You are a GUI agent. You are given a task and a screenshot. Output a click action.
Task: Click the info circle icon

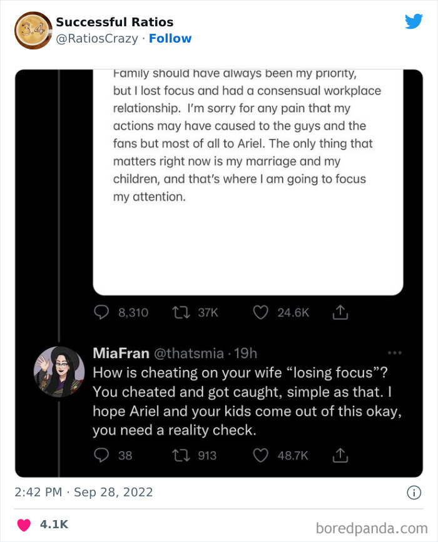pyautogui.click(x=414, y=493)
